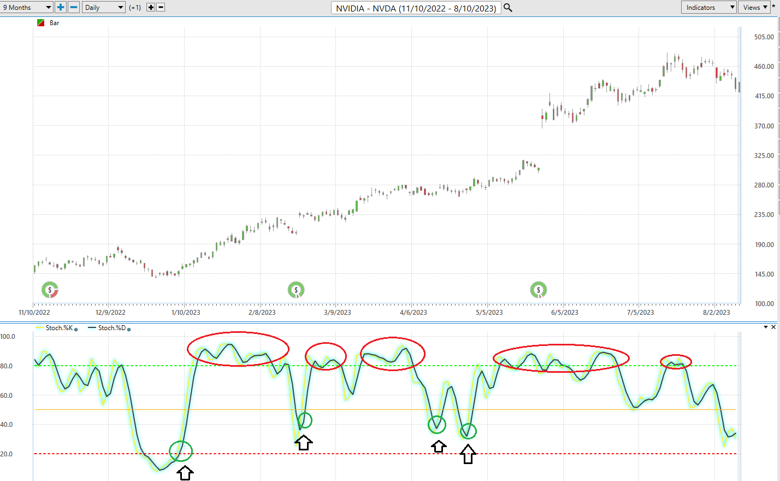Click the magnifier symbol search icon
780x481 pixels.
[x=508, y=8]
